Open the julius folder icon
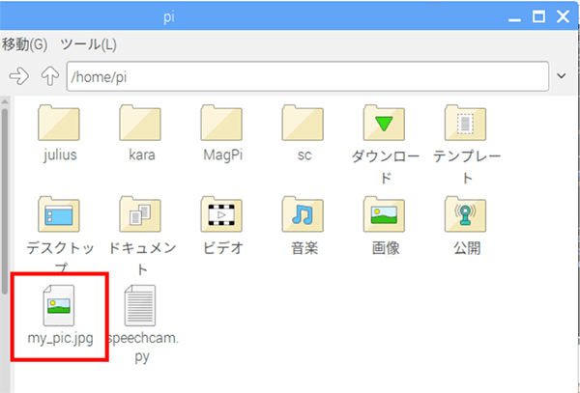The height and width of the screenshot is (393, 580). click(x=59, y=123)
